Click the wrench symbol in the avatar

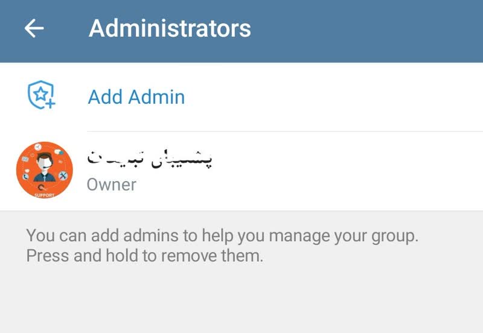click(x=63, y=175)
